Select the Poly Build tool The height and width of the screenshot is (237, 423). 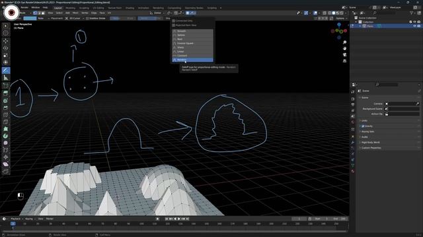[x=6, y=129]
